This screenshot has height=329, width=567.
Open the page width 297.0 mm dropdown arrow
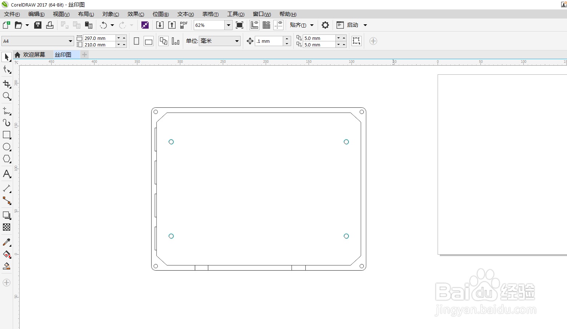[118, 38]
